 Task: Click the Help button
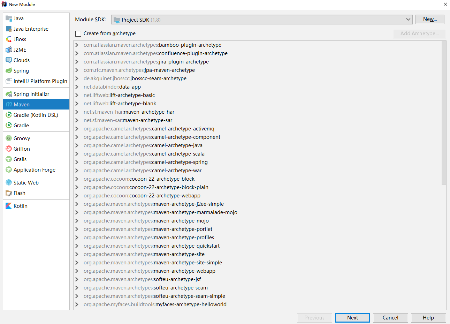[x=428, y=318]
